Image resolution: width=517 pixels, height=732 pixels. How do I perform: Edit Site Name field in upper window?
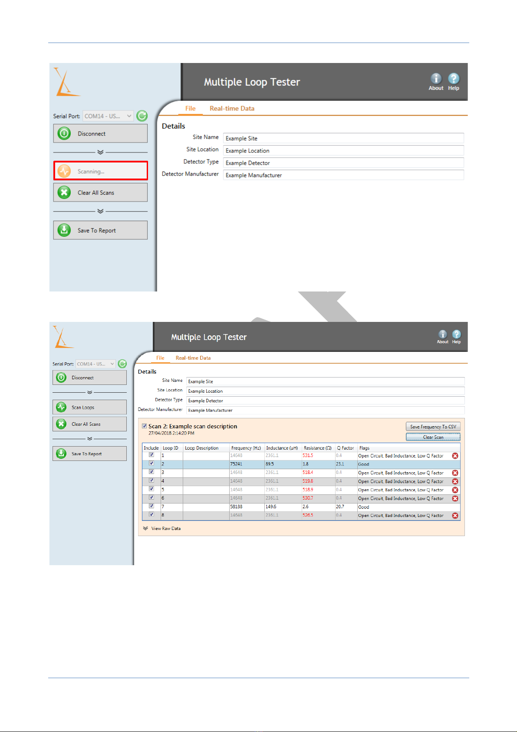tap(343, 138)
